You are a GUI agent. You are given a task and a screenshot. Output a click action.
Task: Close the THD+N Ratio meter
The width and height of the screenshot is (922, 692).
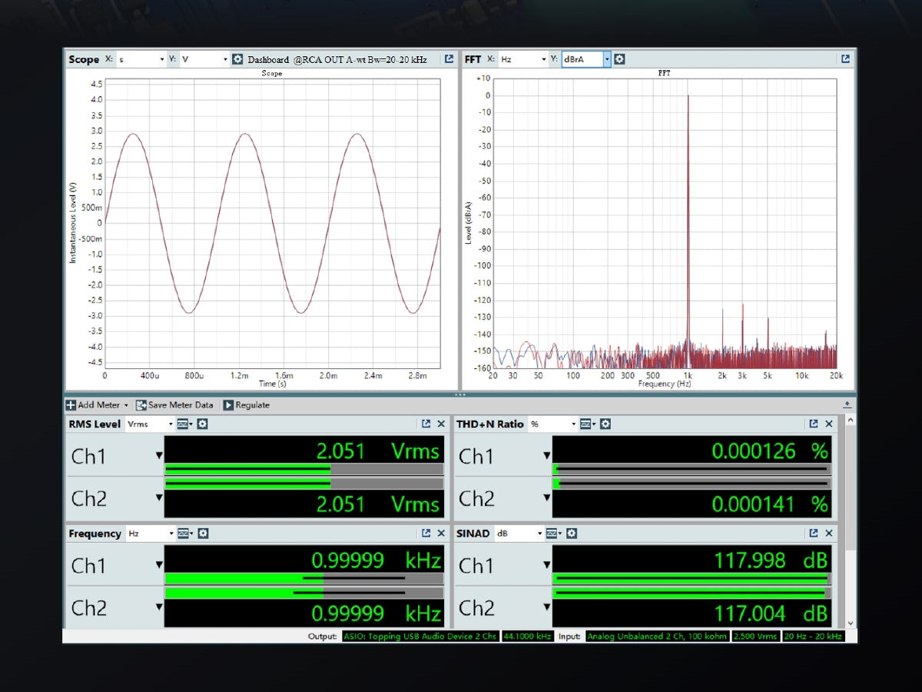pyautogui.click(x=829, y=424)
